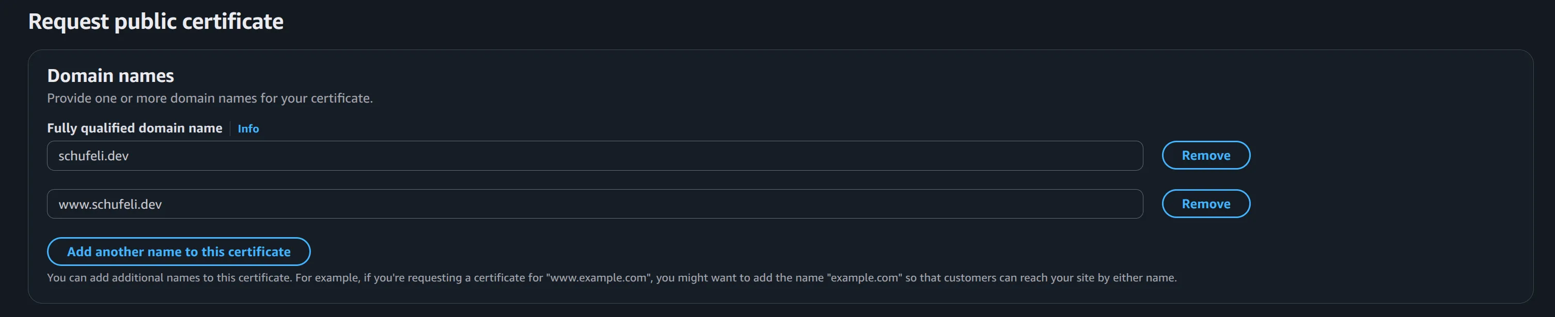Screen dimensions: 1555x317
Task: Add a third domain name field
Action: click(x=179, y=252)
